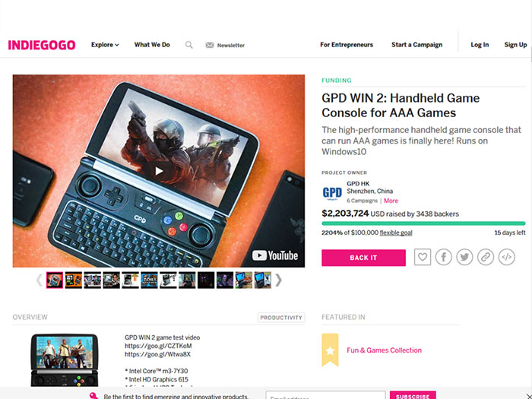The image size is (532, 399).
Task: Share campaign via Twitter icon
Action: [x=464, y=257]
